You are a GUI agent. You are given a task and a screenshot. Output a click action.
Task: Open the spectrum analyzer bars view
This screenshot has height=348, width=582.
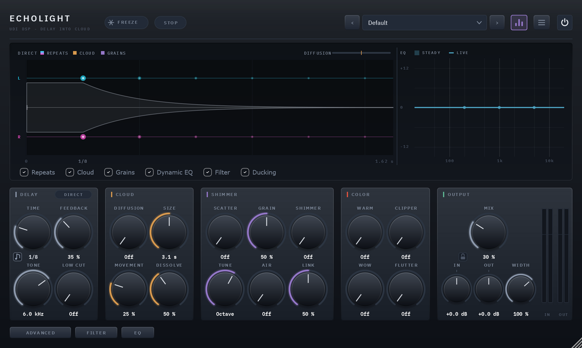(x=519, y=22)
